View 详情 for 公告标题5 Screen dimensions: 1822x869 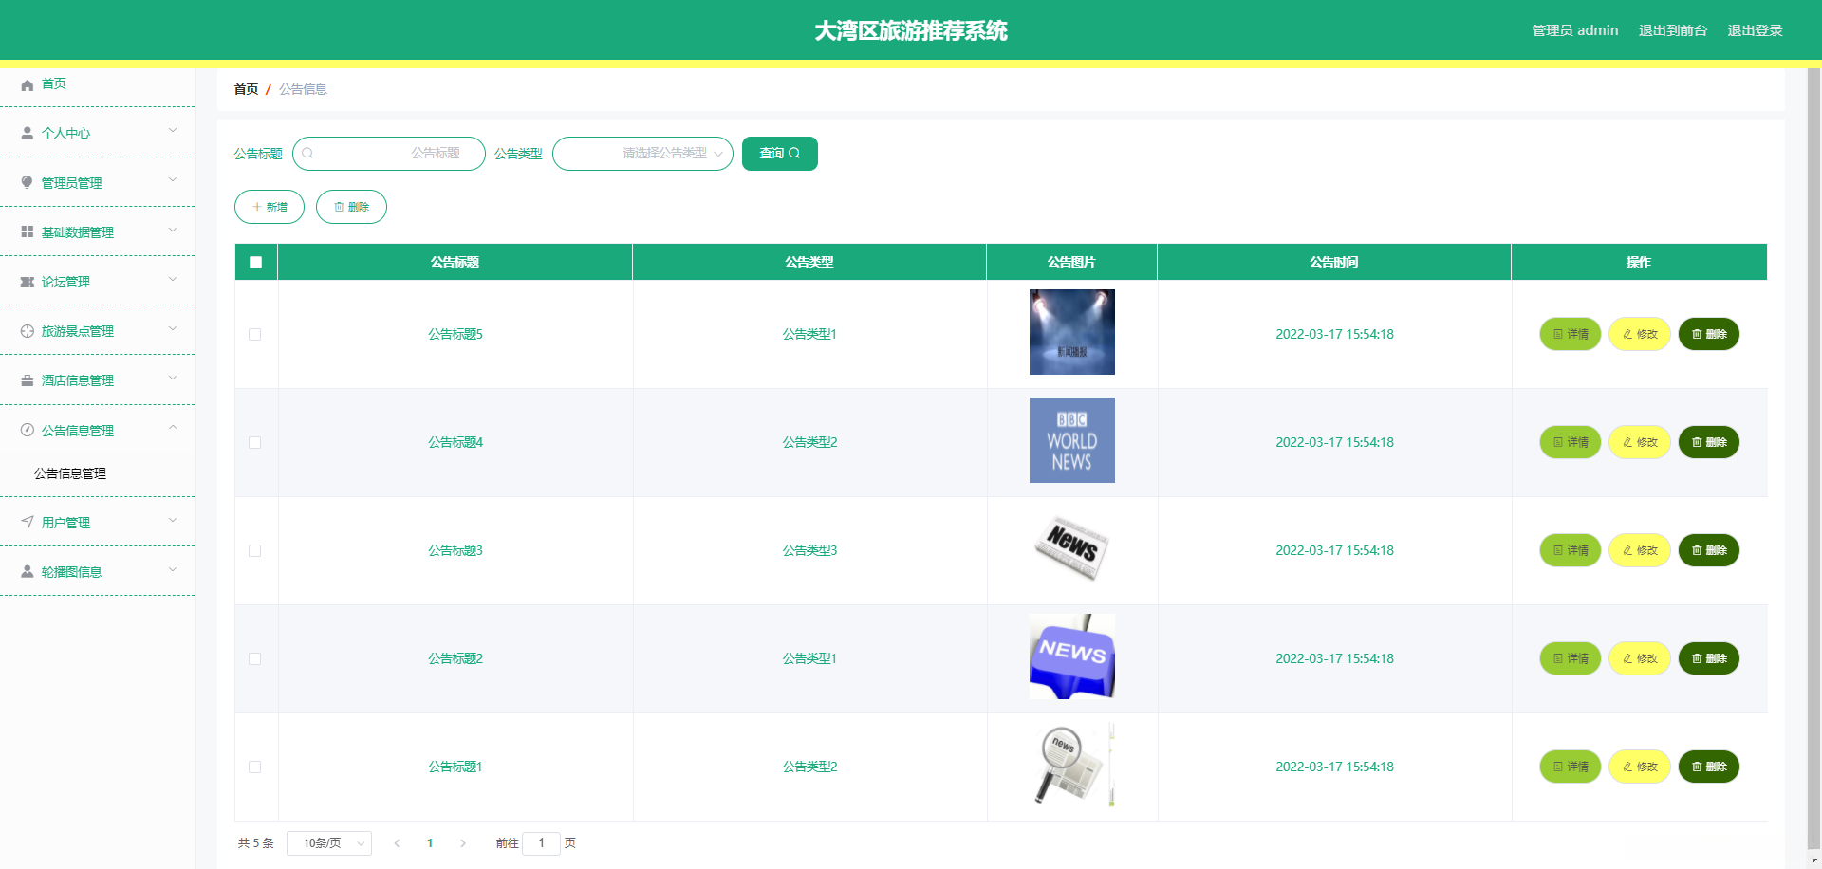point(1571,334)
